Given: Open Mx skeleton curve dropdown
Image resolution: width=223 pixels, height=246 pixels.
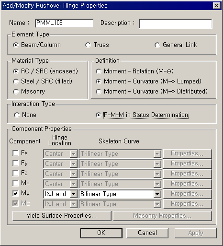Looking at the screenshot, I should pos(157,184).
